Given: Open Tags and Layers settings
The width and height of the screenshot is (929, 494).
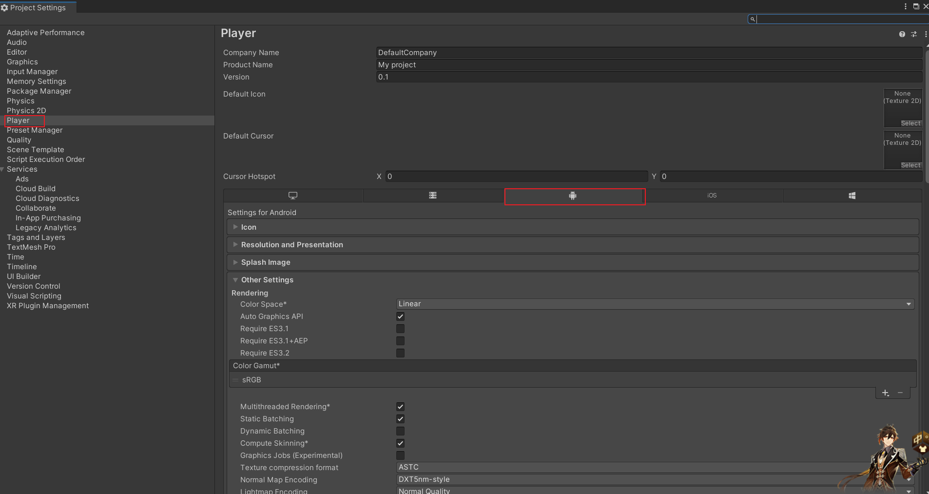Looking at the screenshot, I should click(x=36, y=237).
